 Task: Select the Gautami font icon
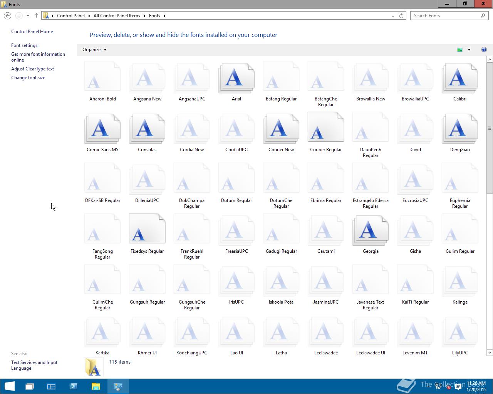pyautogui.click(x=326, y=230)
